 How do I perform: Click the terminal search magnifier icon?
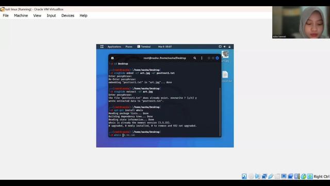(x=195, y=58)
